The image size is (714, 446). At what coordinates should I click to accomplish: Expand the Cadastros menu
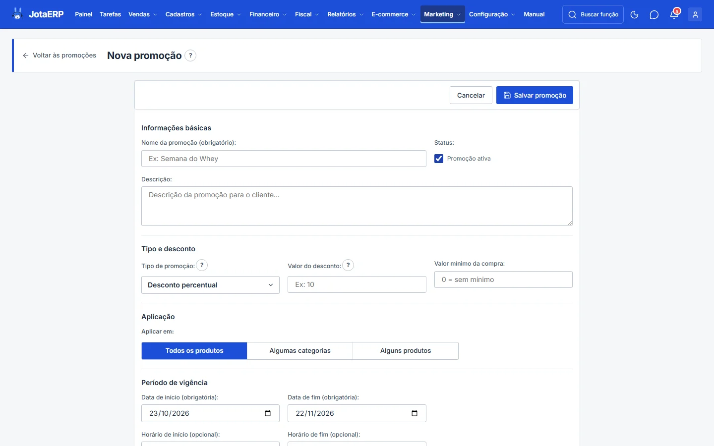click(x=183, y=14)
